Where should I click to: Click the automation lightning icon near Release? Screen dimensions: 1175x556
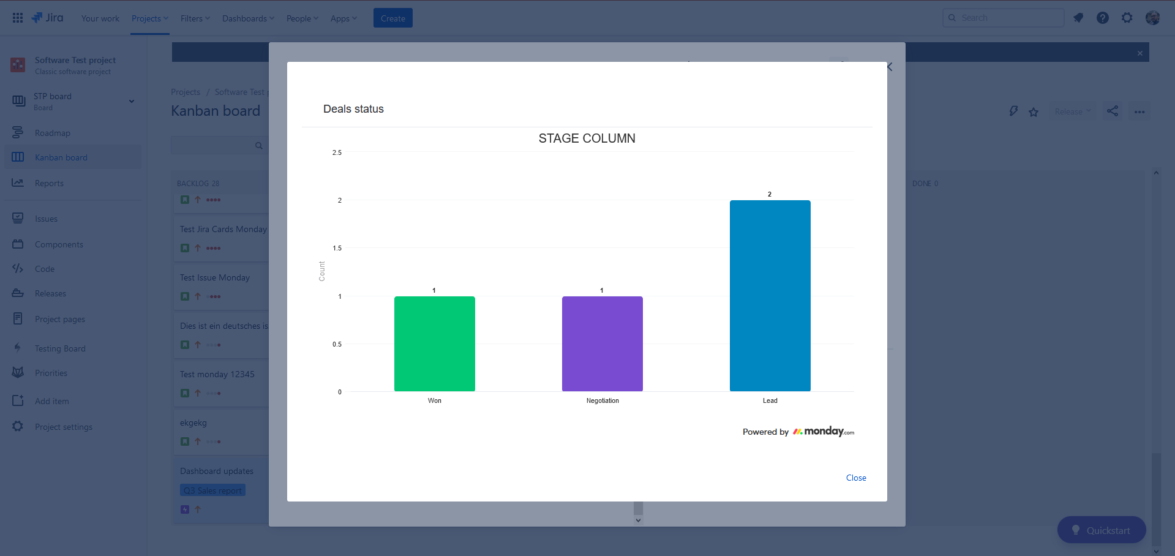[x=1013, y=111]
